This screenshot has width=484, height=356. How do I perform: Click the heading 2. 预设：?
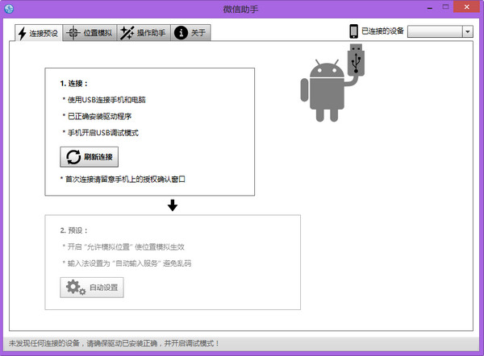(74, 230)
